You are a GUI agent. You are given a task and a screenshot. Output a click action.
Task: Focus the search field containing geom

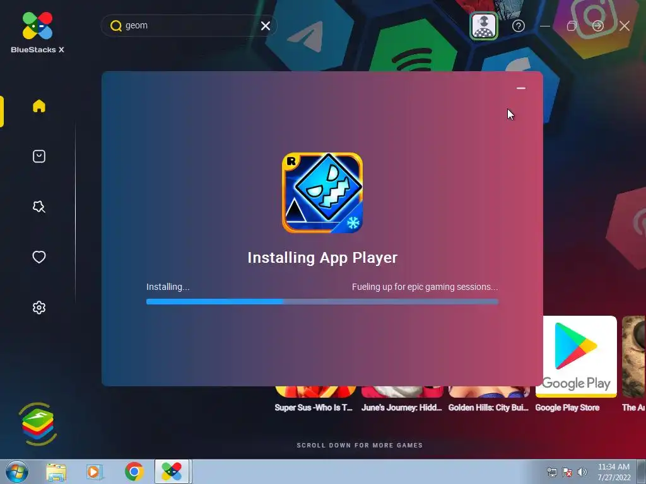pos(189,25)
